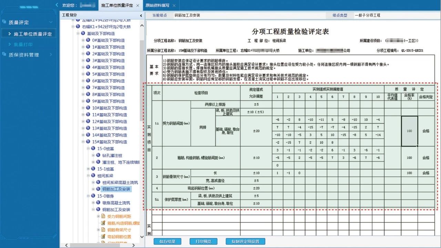Select the 2#基础及下部构造 tree item
The image size is (441, 248).
click(x=109, y=54)
